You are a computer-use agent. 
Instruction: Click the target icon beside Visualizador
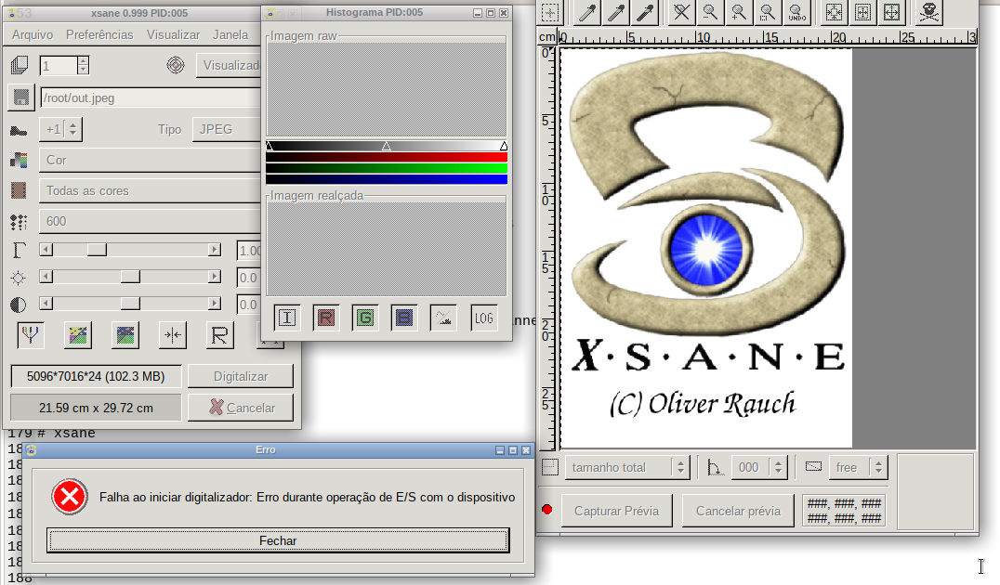pyautogui.click(x=176, y=65)
